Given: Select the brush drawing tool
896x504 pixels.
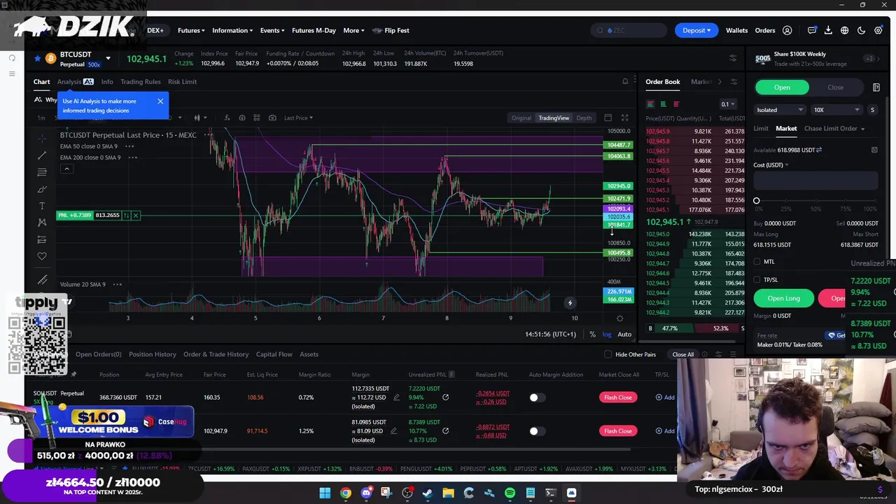Looking at the screenshot, I should pos(42,189).
